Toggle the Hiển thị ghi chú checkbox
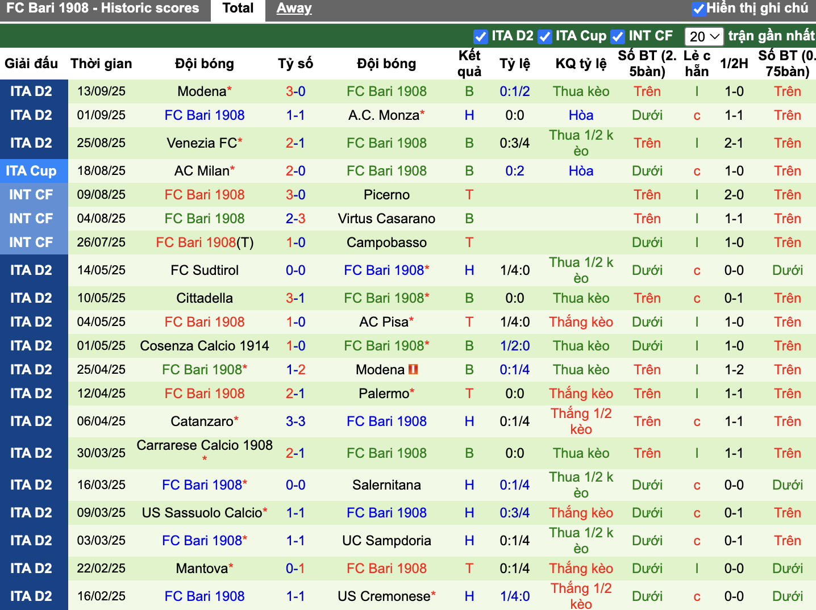Viewport: 816px width, 610px height. coord(698,9)
